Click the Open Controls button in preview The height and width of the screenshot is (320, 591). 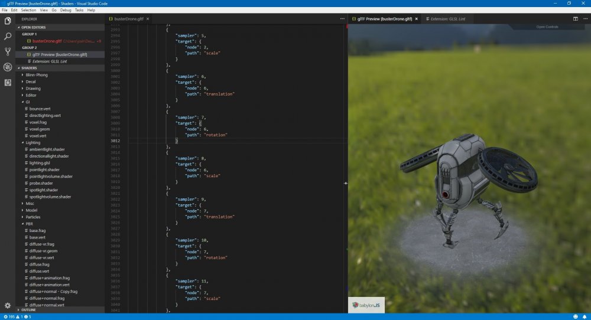[547, 27]
